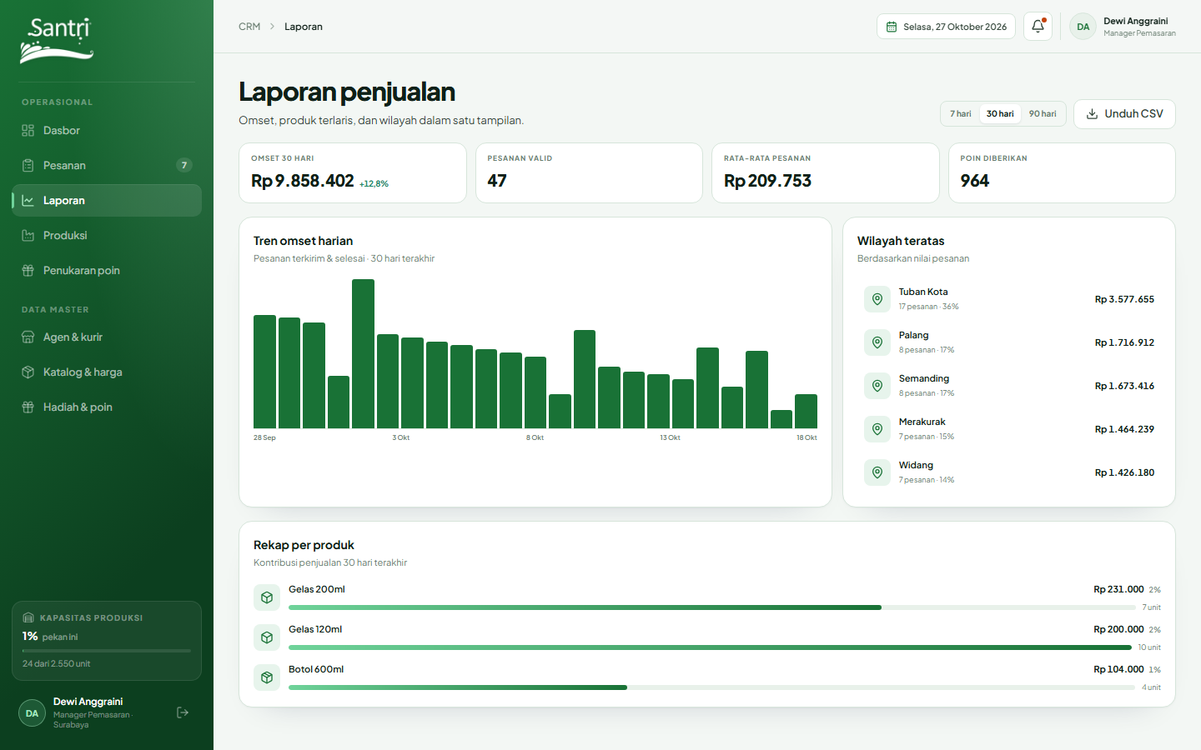Image resolution: width=1201 pixels, height=750 pixels.
Task: Click the logout icon beside Dewi Anggraini
Action: pyautogui.click(x=183, y=712)
